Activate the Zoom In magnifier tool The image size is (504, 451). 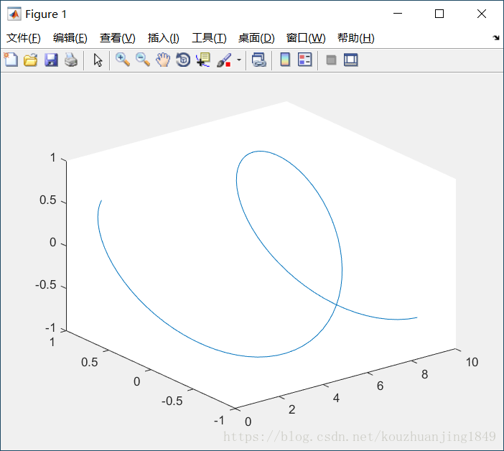point(123,60)
